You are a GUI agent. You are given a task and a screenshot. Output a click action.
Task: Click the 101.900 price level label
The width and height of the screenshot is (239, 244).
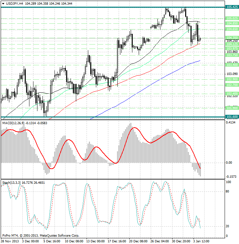point(232,108)
